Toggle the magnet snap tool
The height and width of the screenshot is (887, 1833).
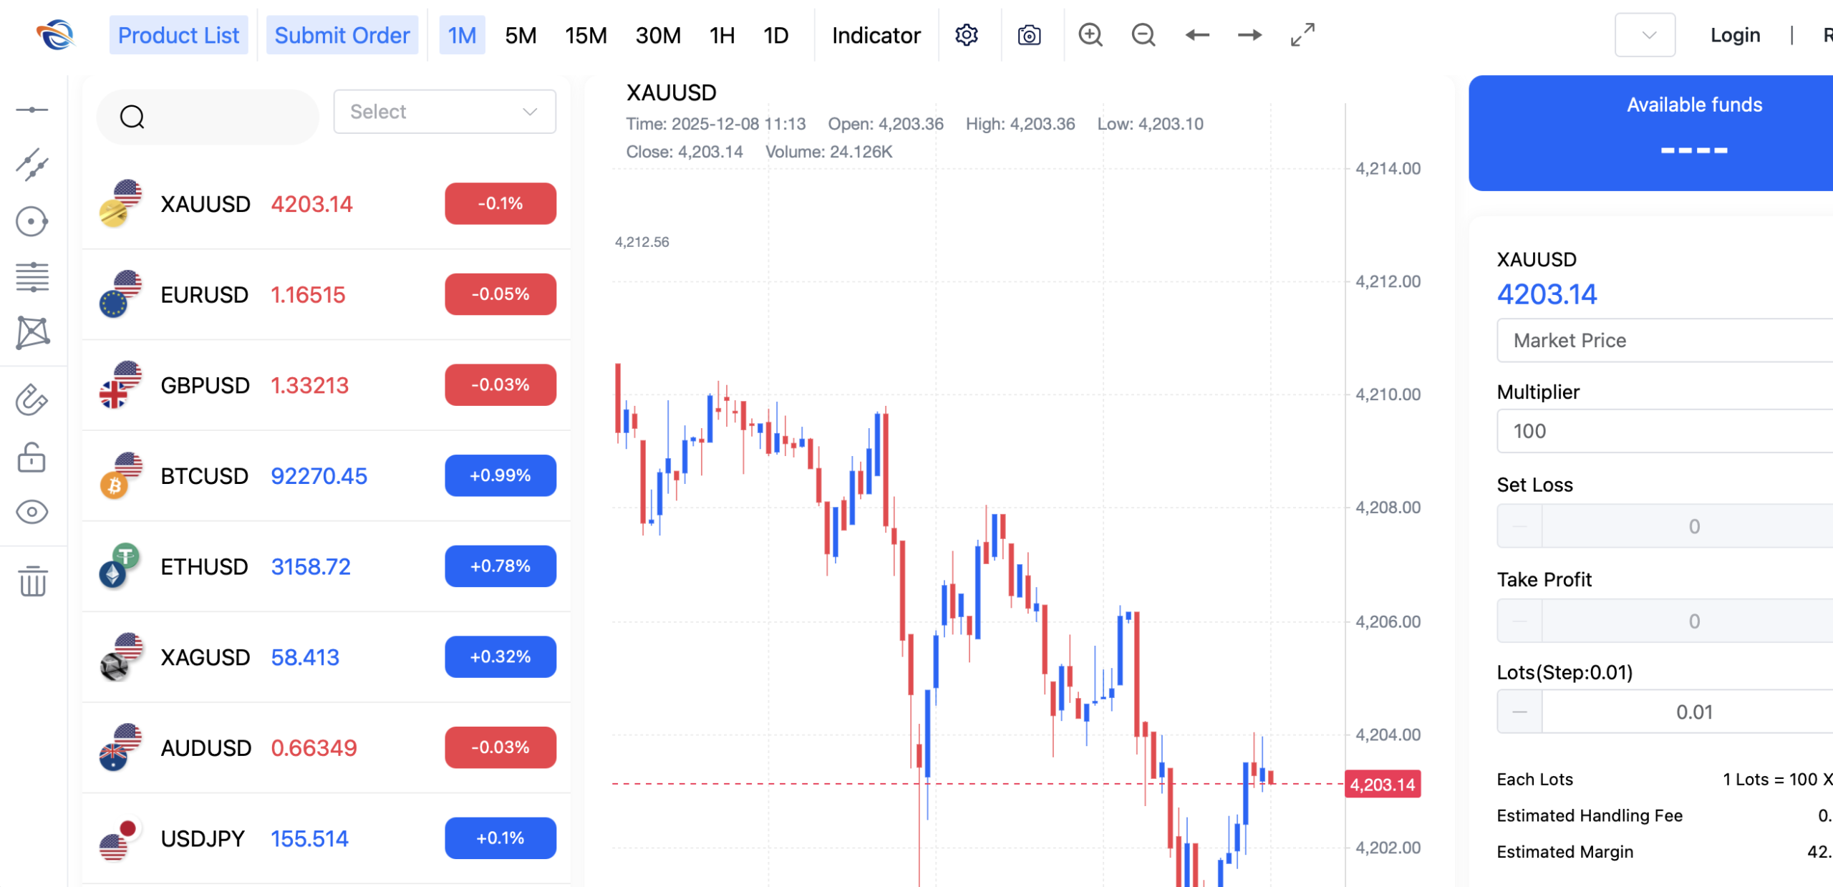33,400
